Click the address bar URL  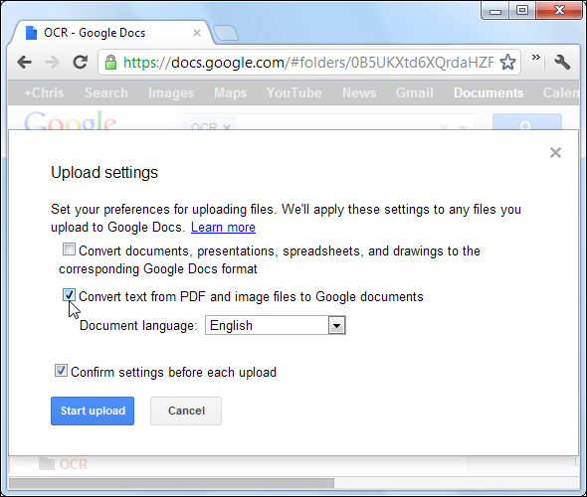[308, 63]
